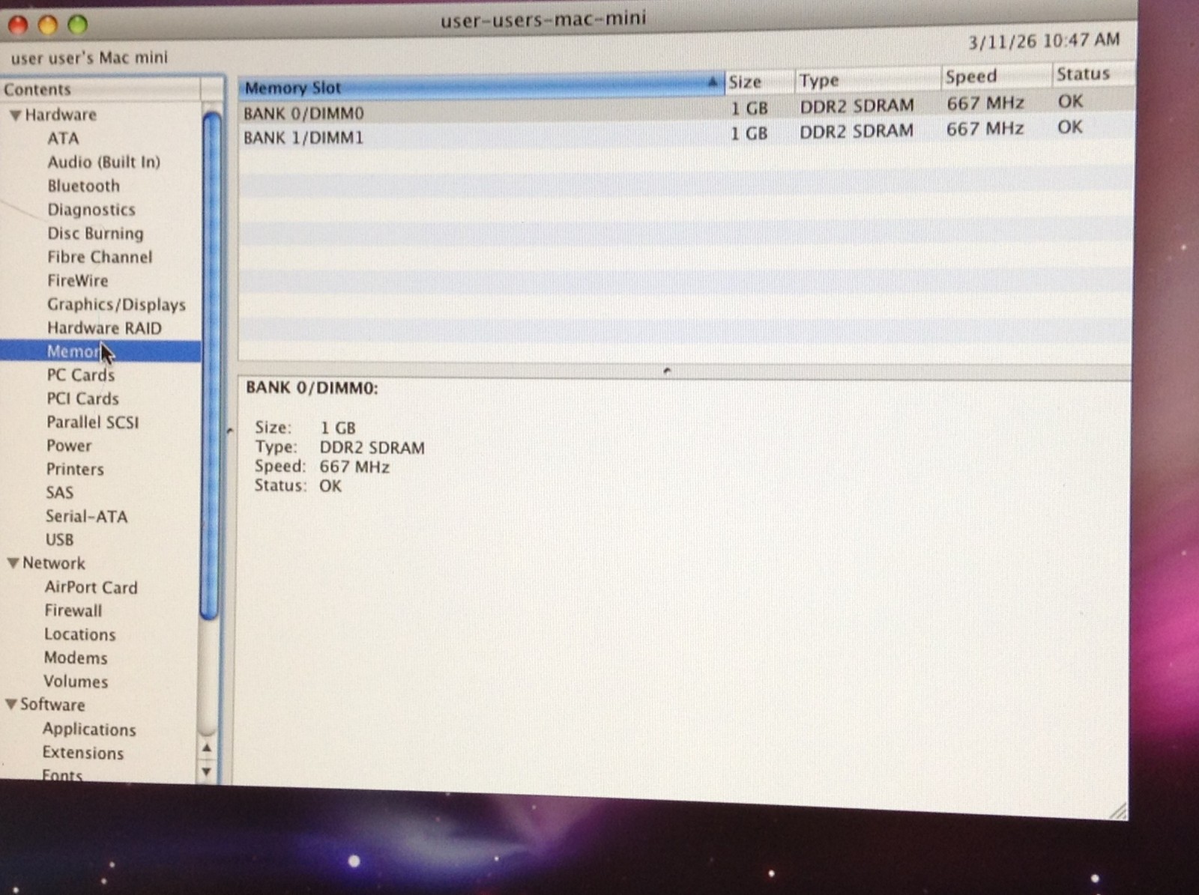Select Network category heading
Viewport: 1199px width, 895px height.
coord(53,563)
